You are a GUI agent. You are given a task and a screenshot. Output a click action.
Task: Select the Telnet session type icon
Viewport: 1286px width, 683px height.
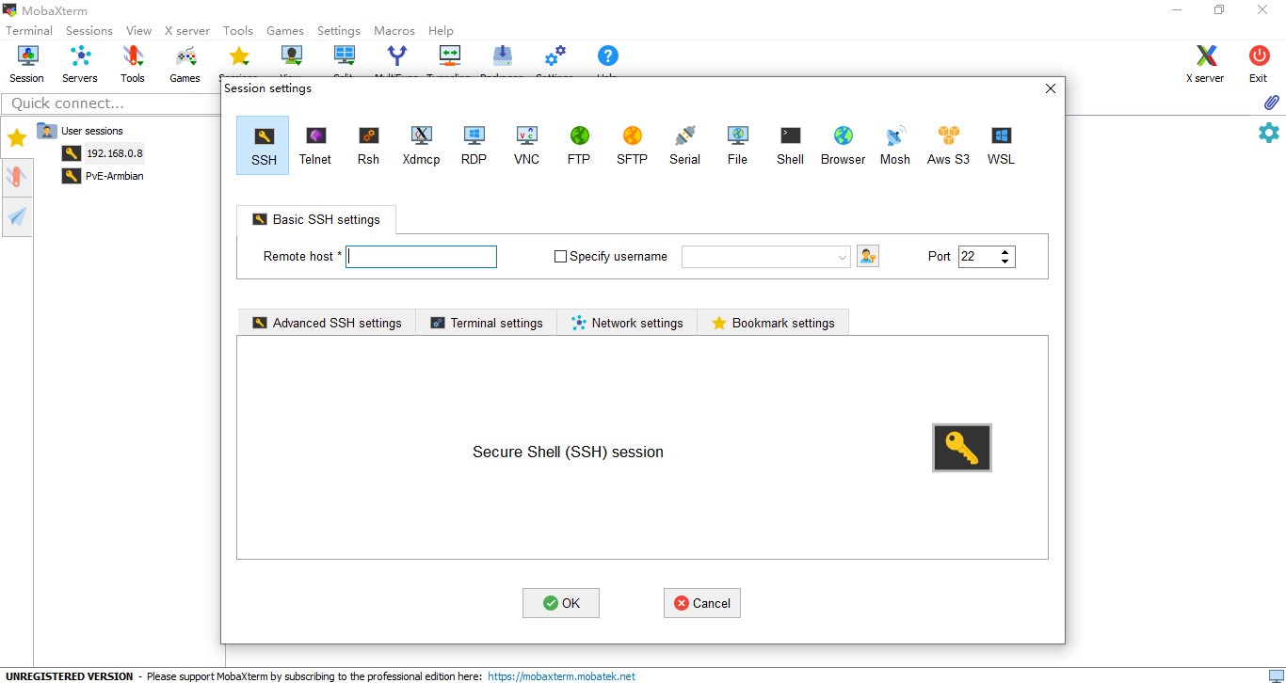(315, 146)
